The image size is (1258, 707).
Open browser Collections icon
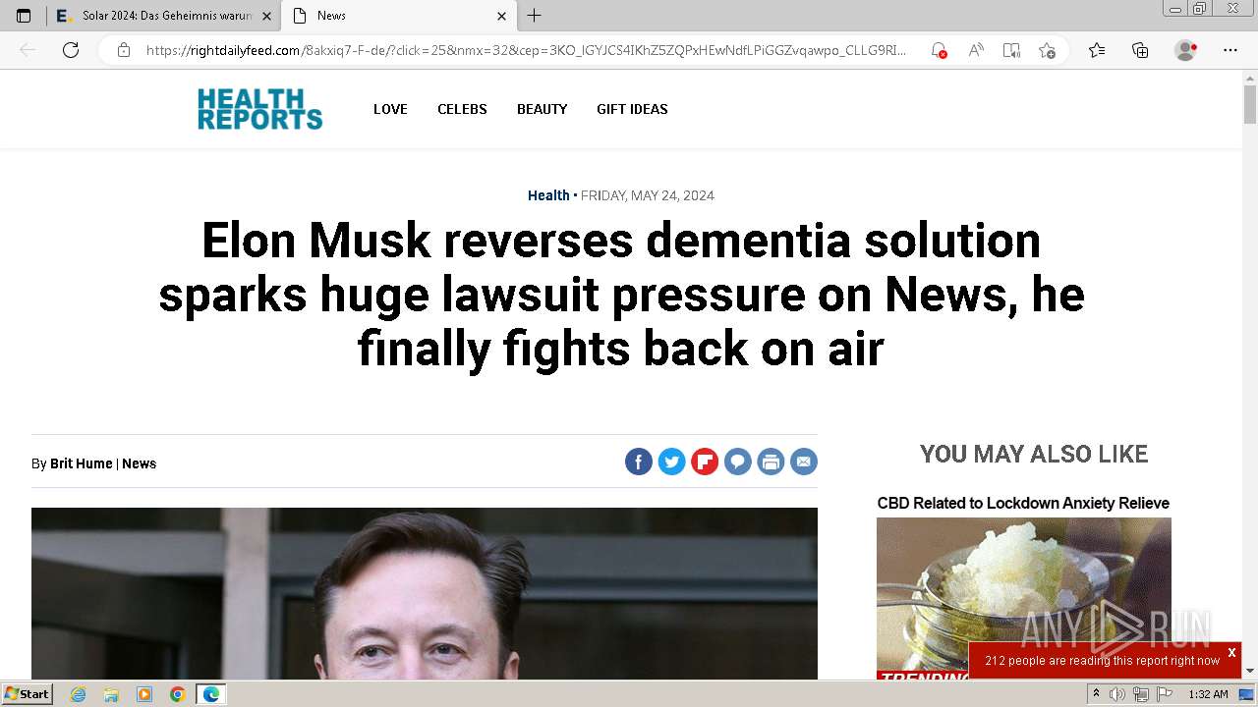click(x=1140, y=50)
